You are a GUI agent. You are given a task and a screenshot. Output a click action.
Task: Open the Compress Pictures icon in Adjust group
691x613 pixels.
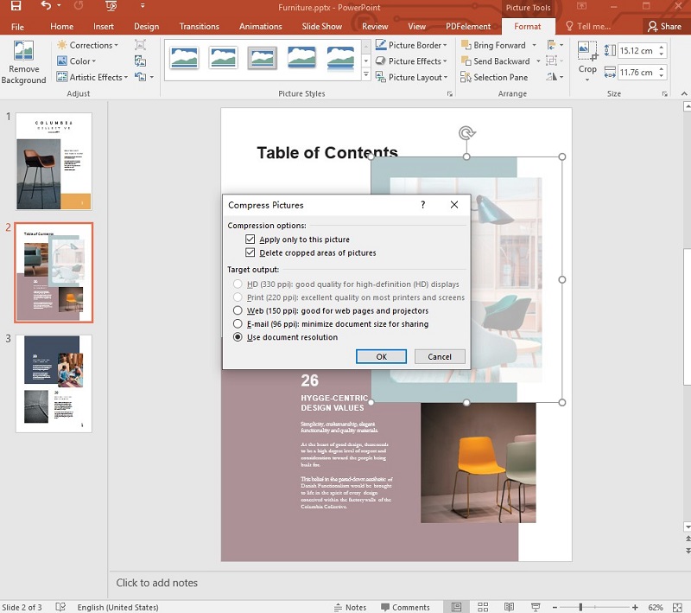click(x=140, y=44)
